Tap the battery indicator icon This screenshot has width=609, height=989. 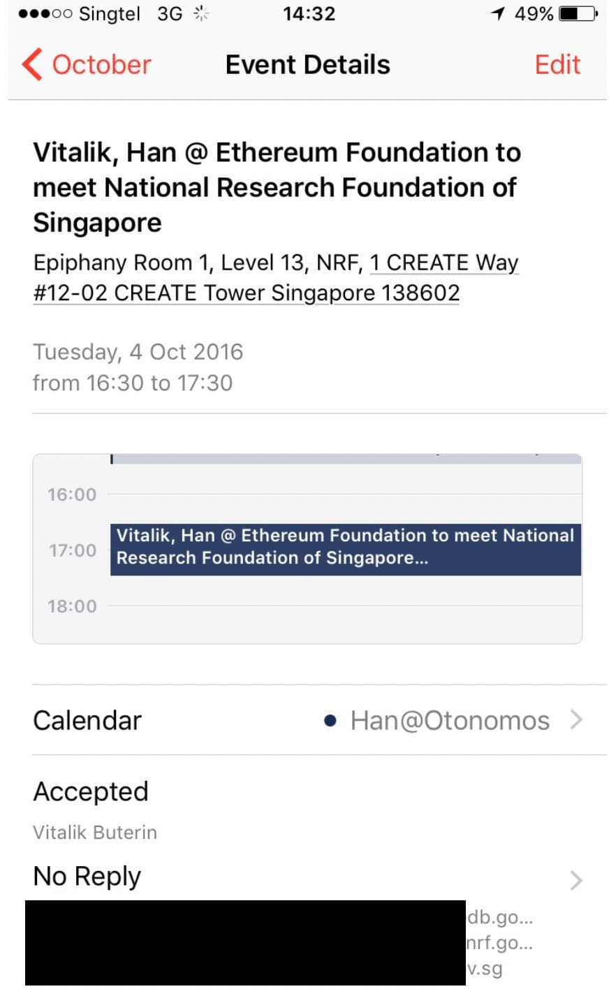tap(578, 13)
